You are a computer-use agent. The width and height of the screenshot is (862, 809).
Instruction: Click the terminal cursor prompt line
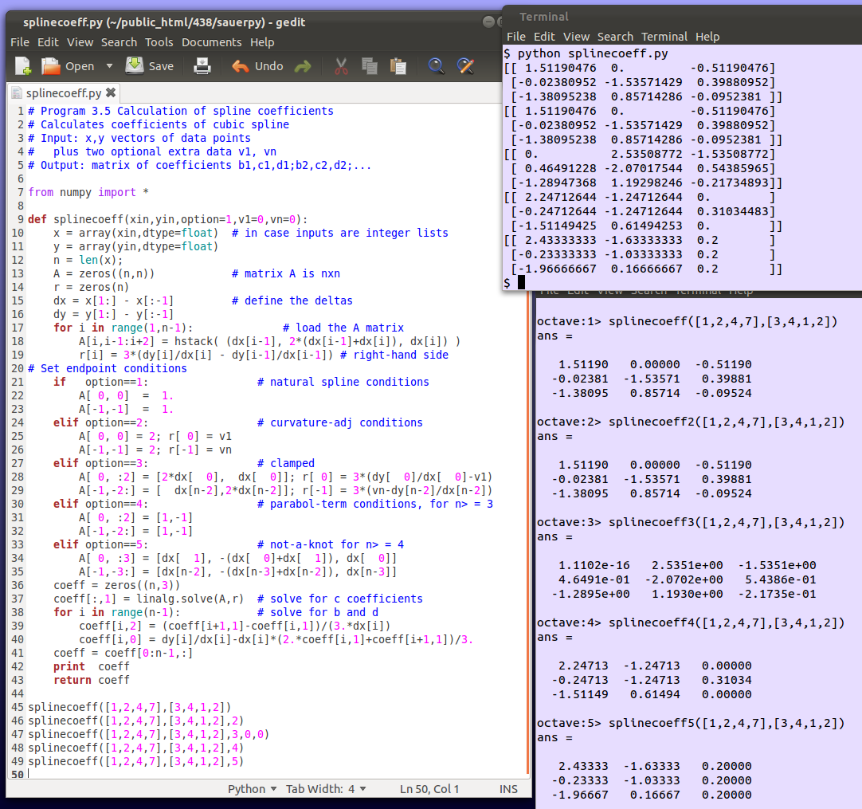pyautogui.click(x=514, y=283)
